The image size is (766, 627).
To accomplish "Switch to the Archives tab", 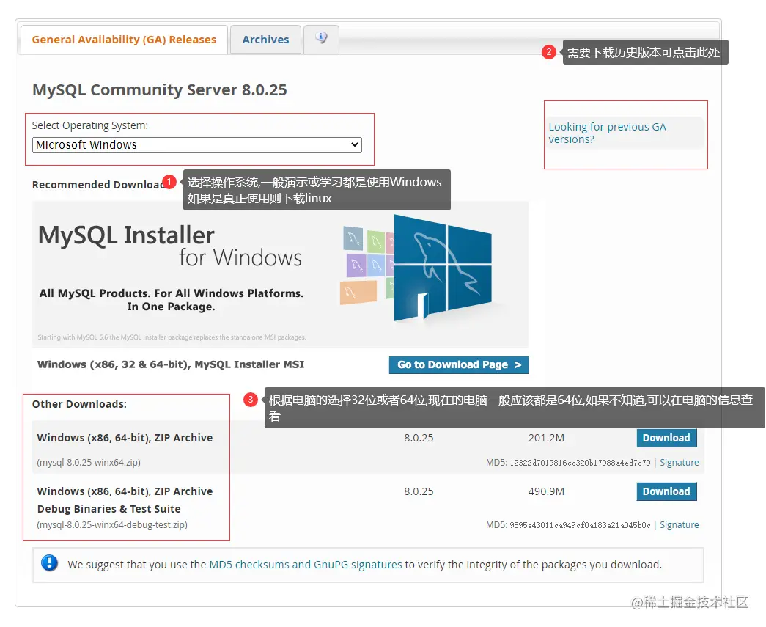I will coord(265,40).
